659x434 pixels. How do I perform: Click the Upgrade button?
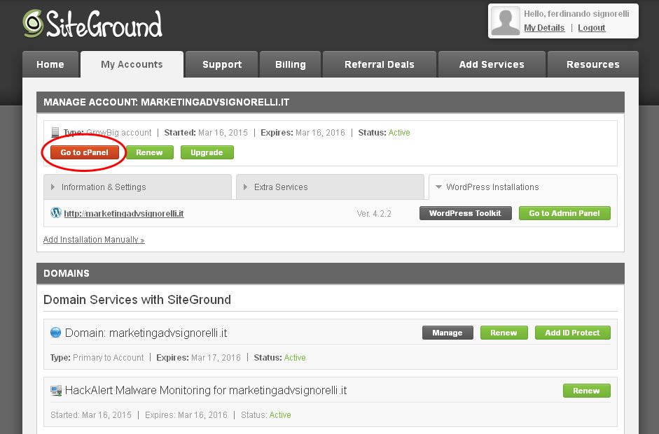(207, 152)
